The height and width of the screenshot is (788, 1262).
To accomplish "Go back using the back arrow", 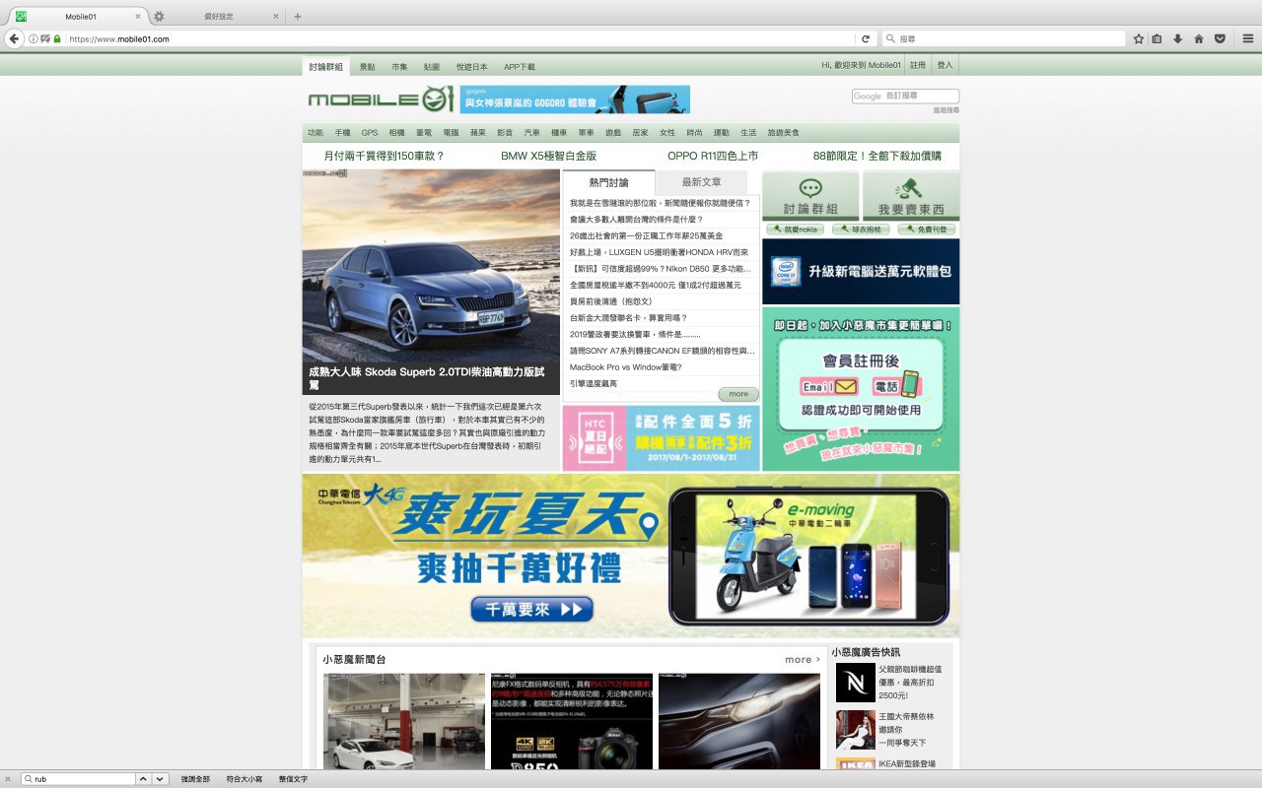I will tap(14, 38).
